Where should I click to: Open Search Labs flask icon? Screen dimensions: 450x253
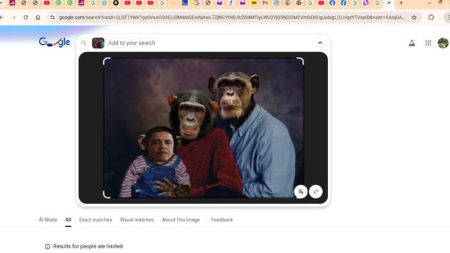pos(412,43)
